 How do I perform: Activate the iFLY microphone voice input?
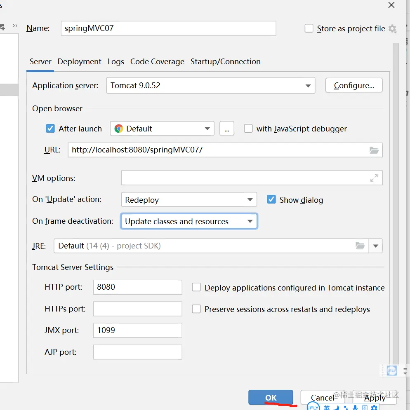(355, 408)
